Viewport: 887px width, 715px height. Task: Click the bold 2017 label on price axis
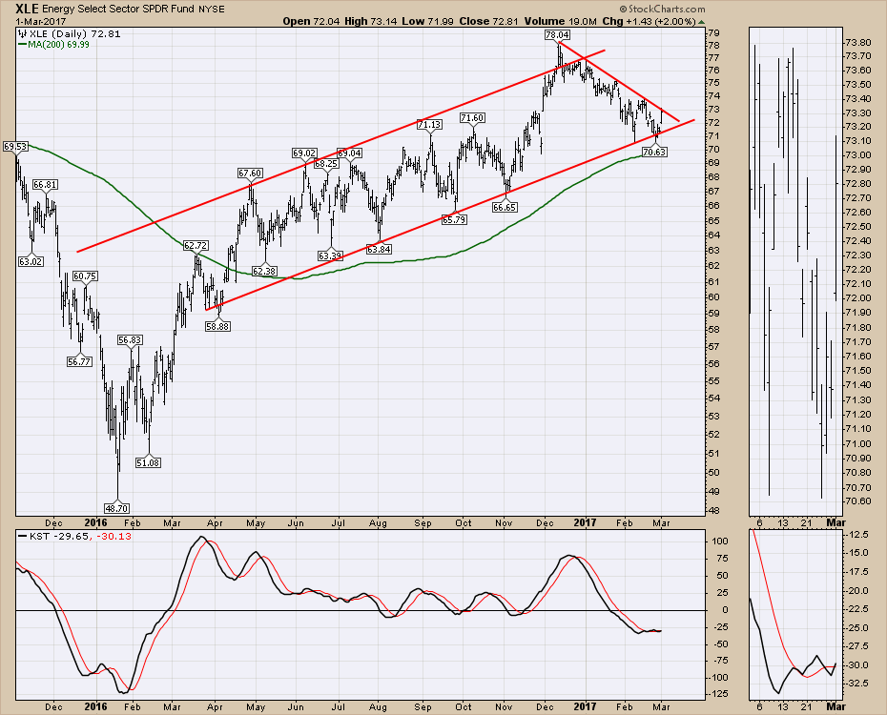[585, 522]
